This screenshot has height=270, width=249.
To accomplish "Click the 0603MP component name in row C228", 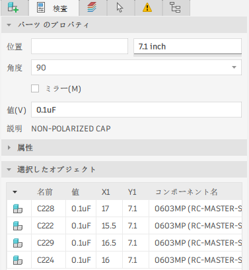I will (196, 209).
